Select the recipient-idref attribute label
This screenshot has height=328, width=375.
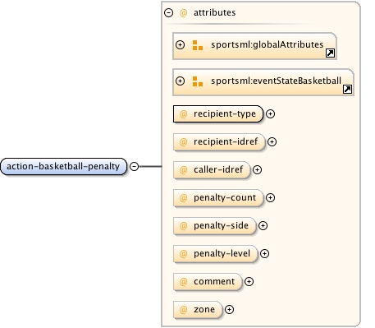coord(226,141)
